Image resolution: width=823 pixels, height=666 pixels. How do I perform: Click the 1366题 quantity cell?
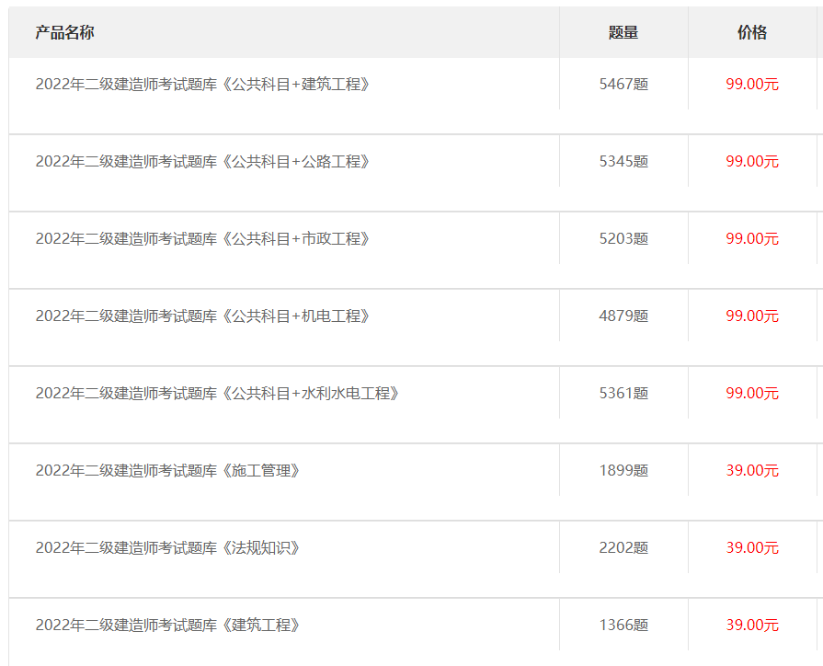coord(623,626)
